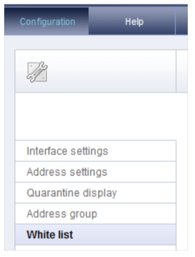Go to Quarantine display section
Image resolution: width=195 pixels, height=257 pixels.
pyautogui.click(x=95, y=193)
